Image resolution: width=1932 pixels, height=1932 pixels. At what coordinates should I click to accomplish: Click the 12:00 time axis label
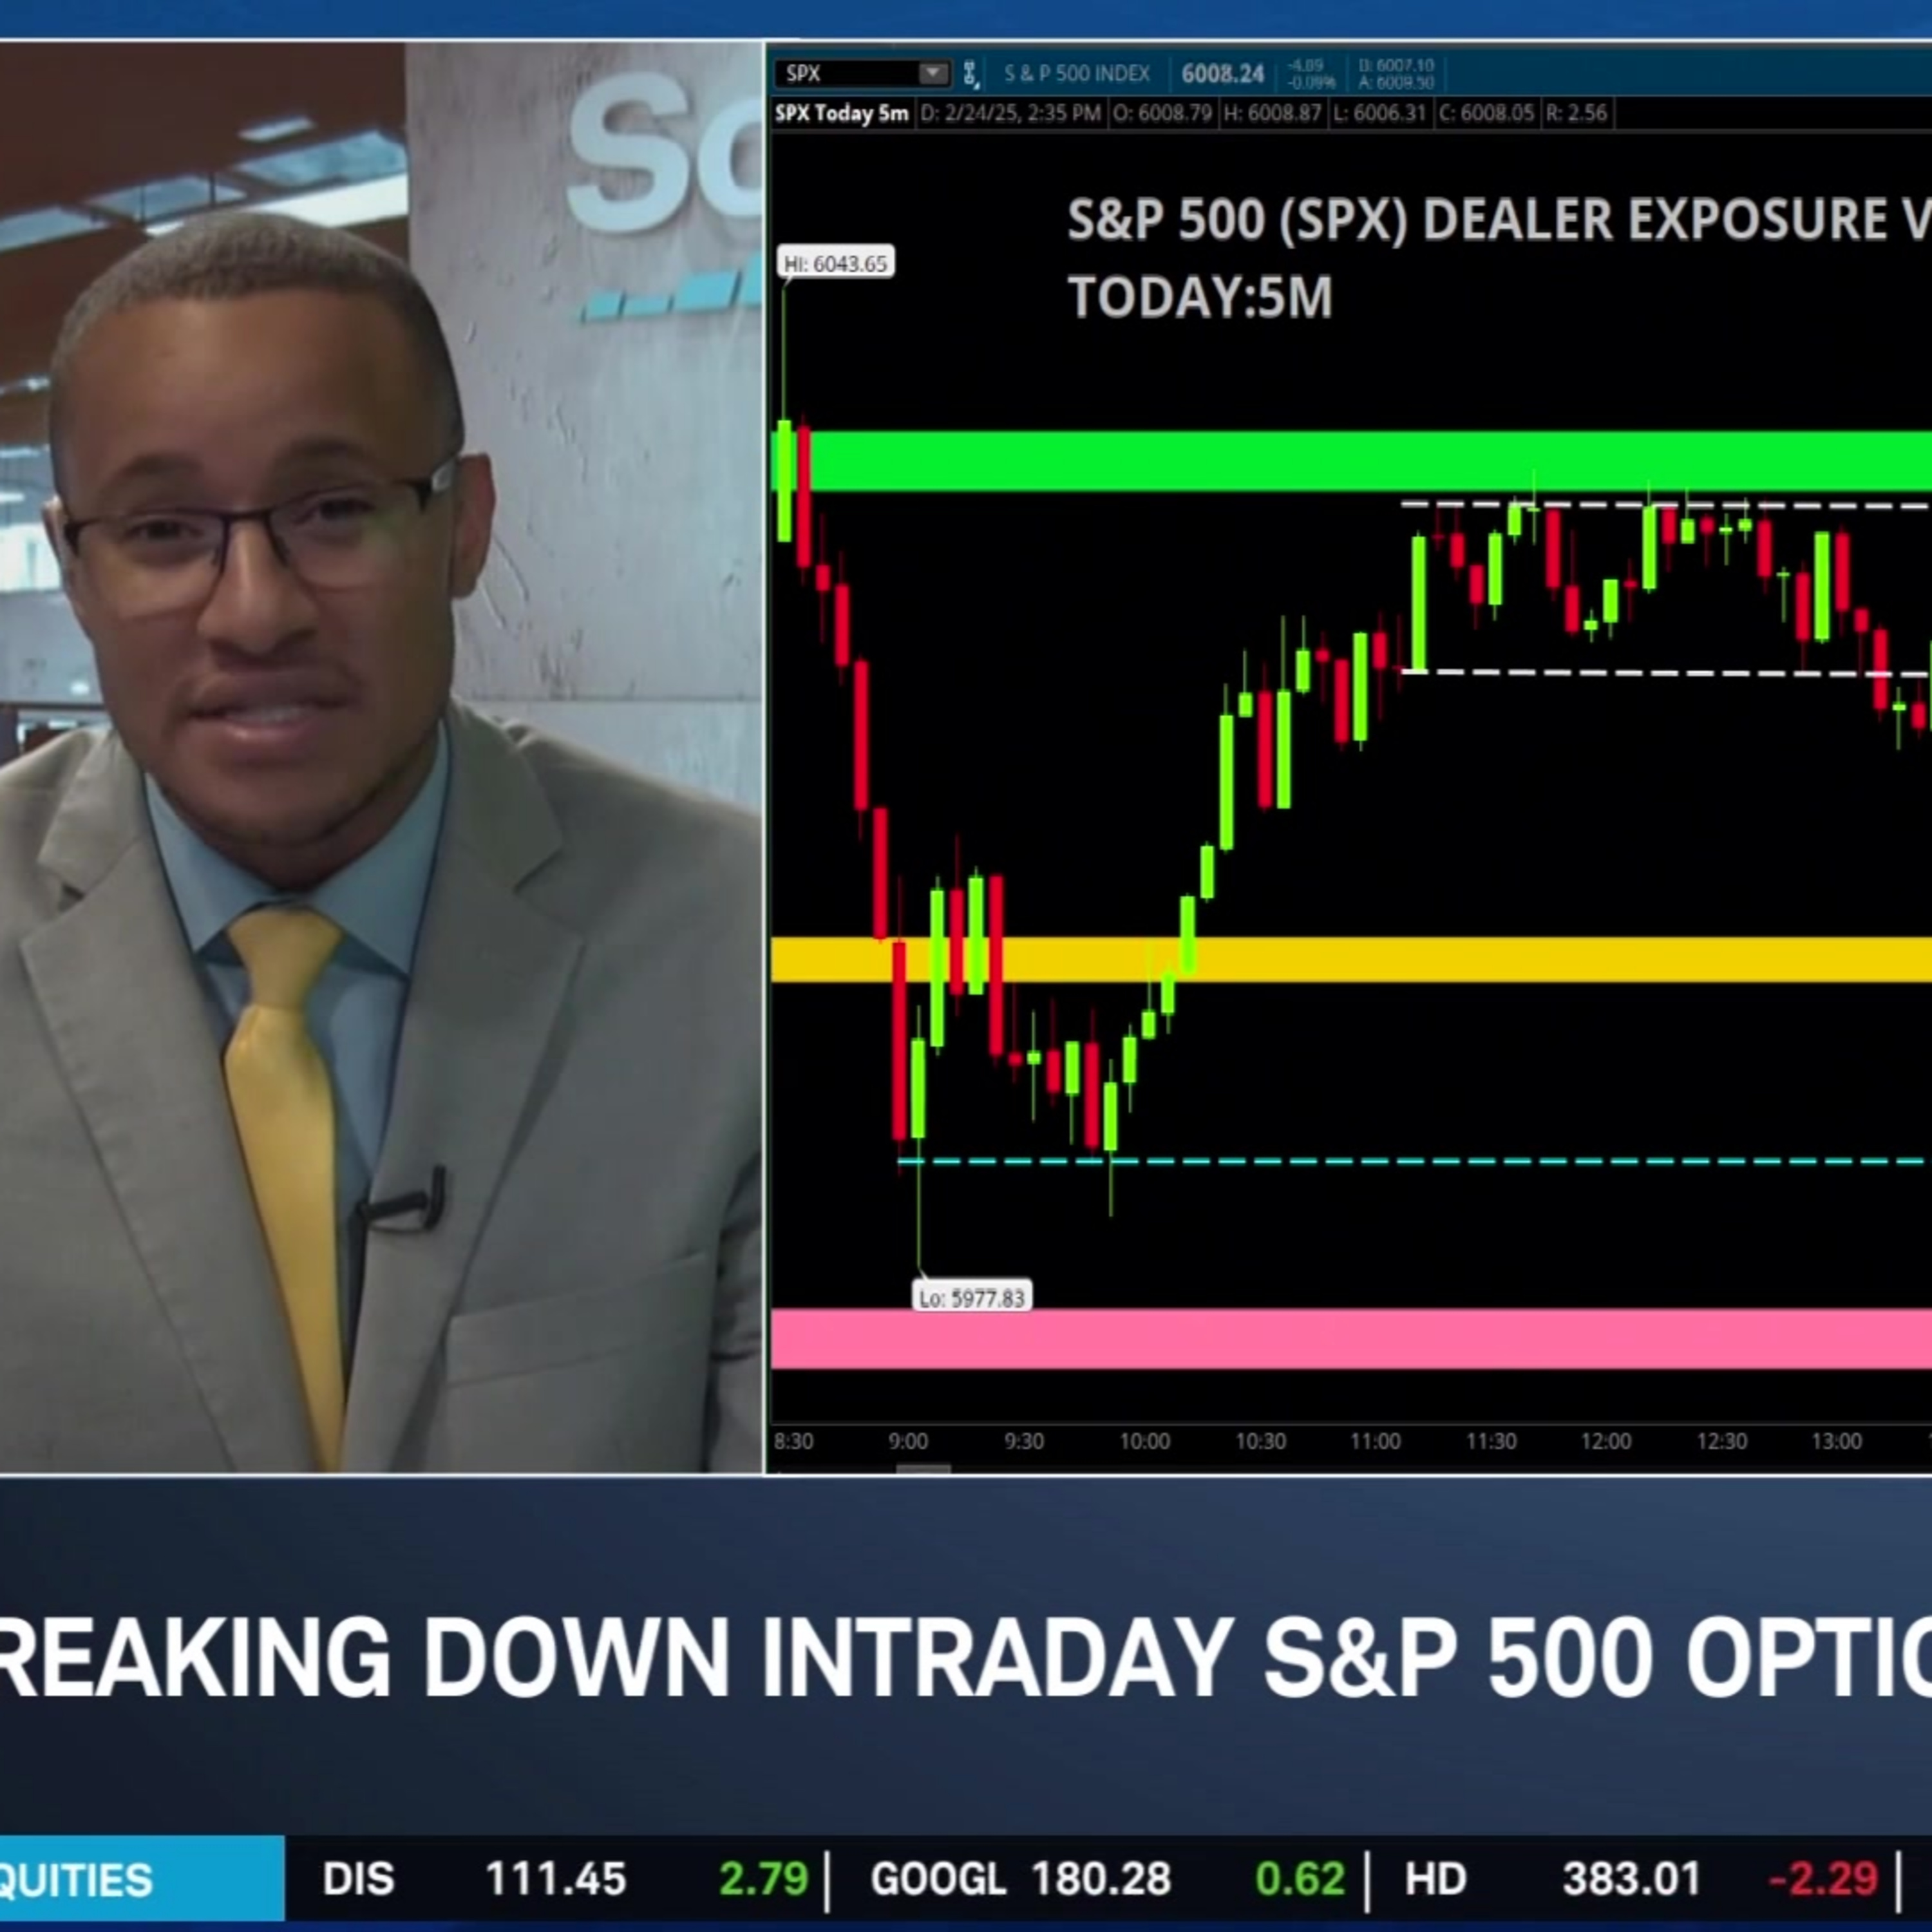[1606, 1441]
